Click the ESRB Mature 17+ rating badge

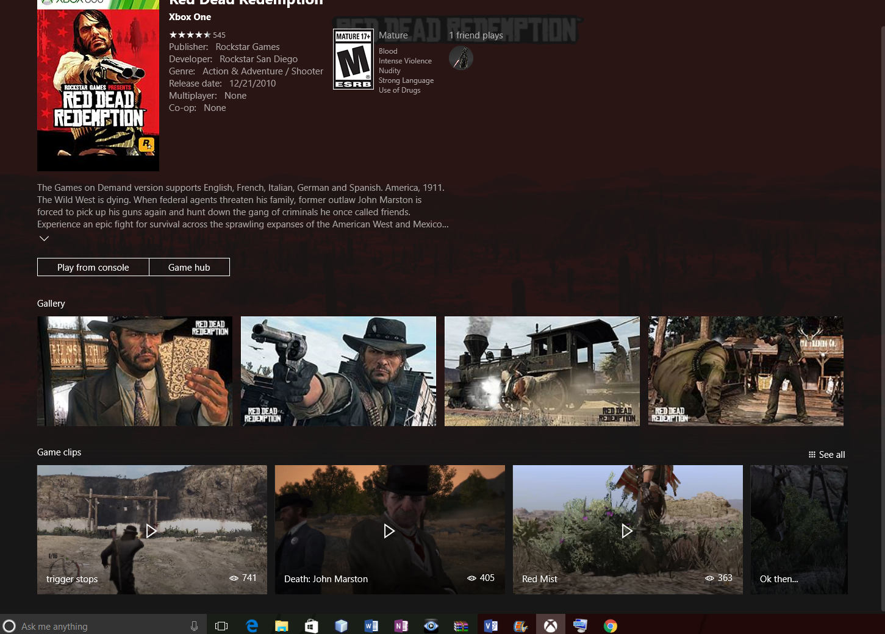point(353,60)
